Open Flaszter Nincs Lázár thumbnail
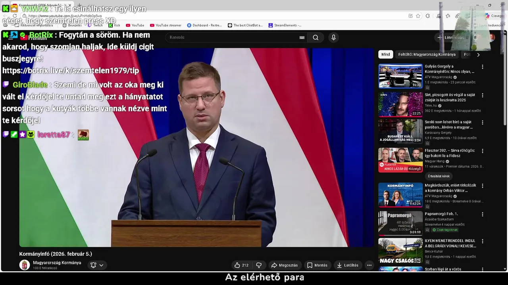 tap(400, 160)
